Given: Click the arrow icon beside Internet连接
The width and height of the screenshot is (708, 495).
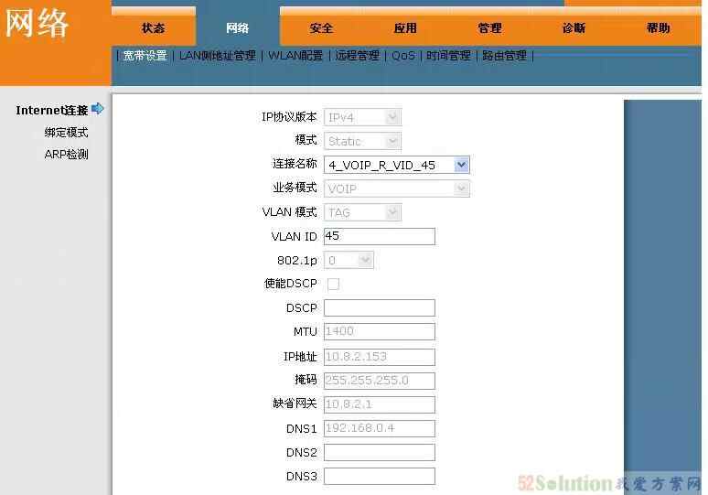Looking at the screenshot, I should tap(98, 110).
